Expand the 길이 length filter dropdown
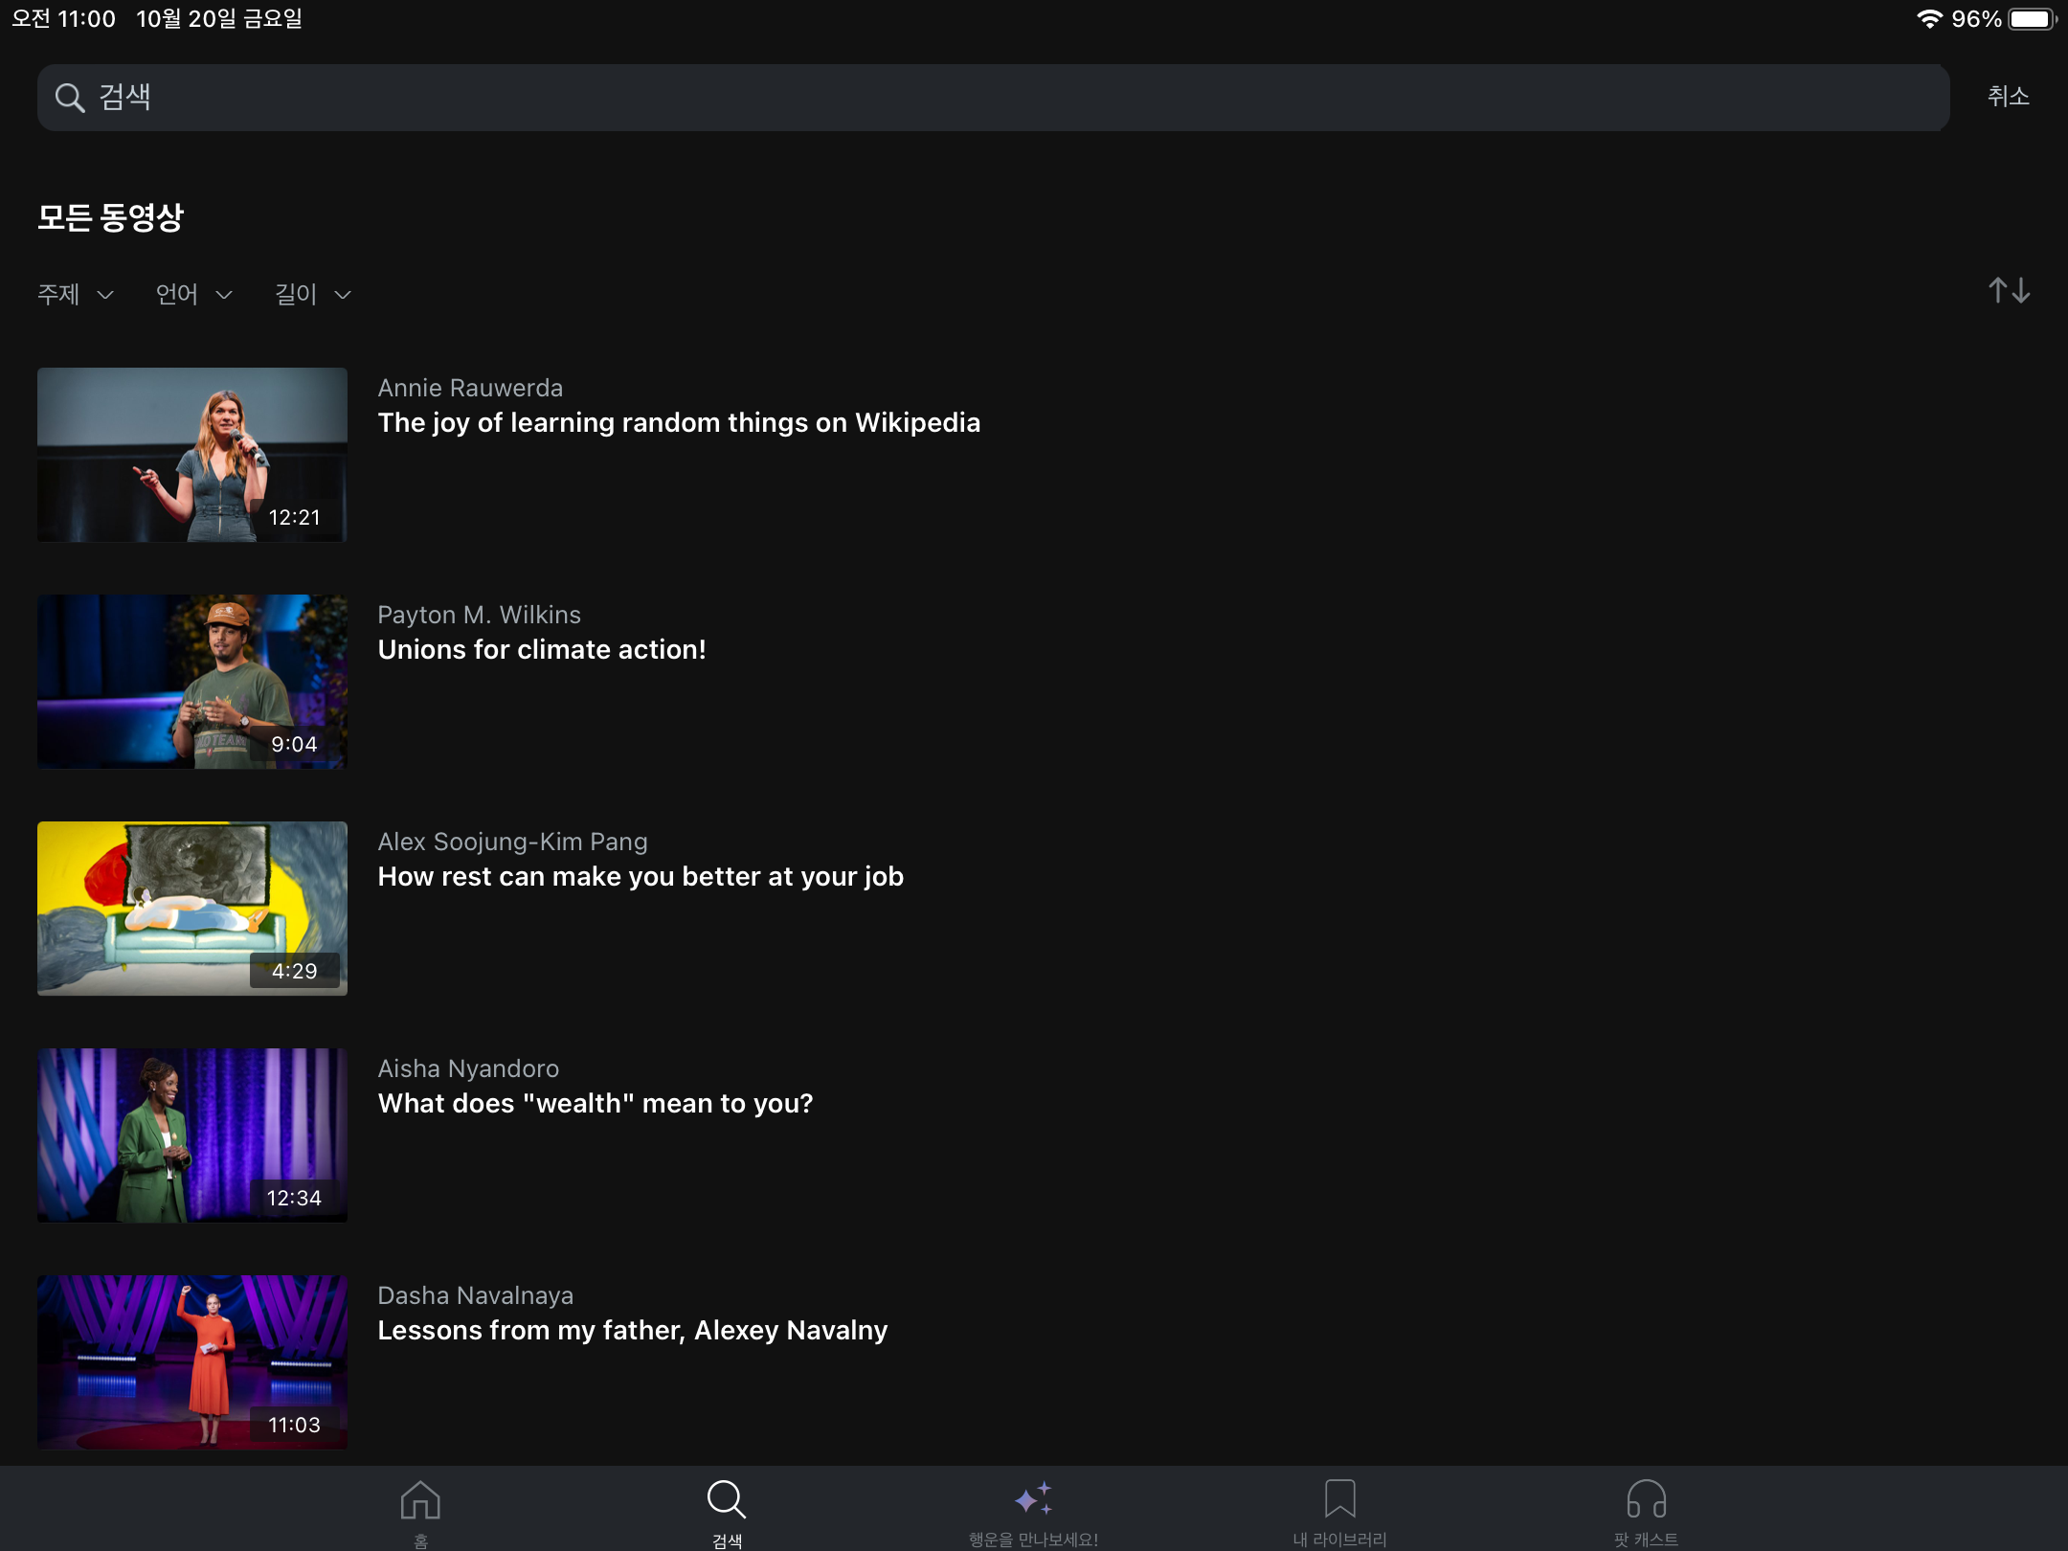This screenshot has height=1551, width=2068. click(x=313, y=294)
